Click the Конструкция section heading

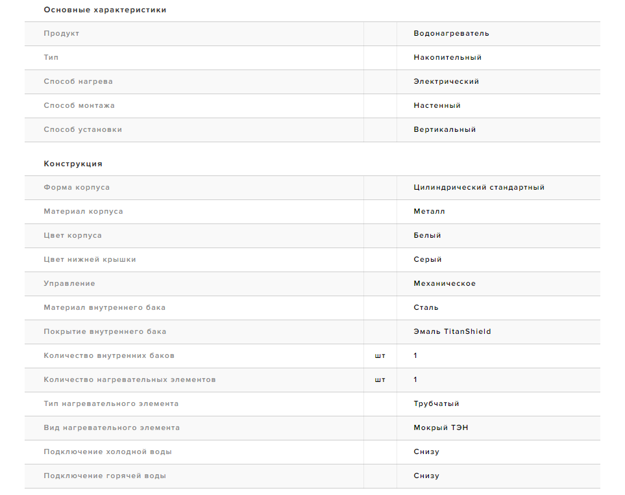click(x=73, y=164)
